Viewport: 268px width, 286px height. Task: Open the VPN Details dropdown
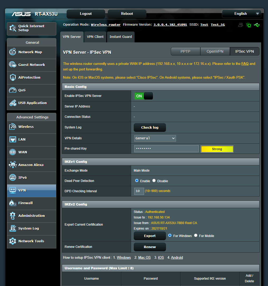[x=155, y=138]
